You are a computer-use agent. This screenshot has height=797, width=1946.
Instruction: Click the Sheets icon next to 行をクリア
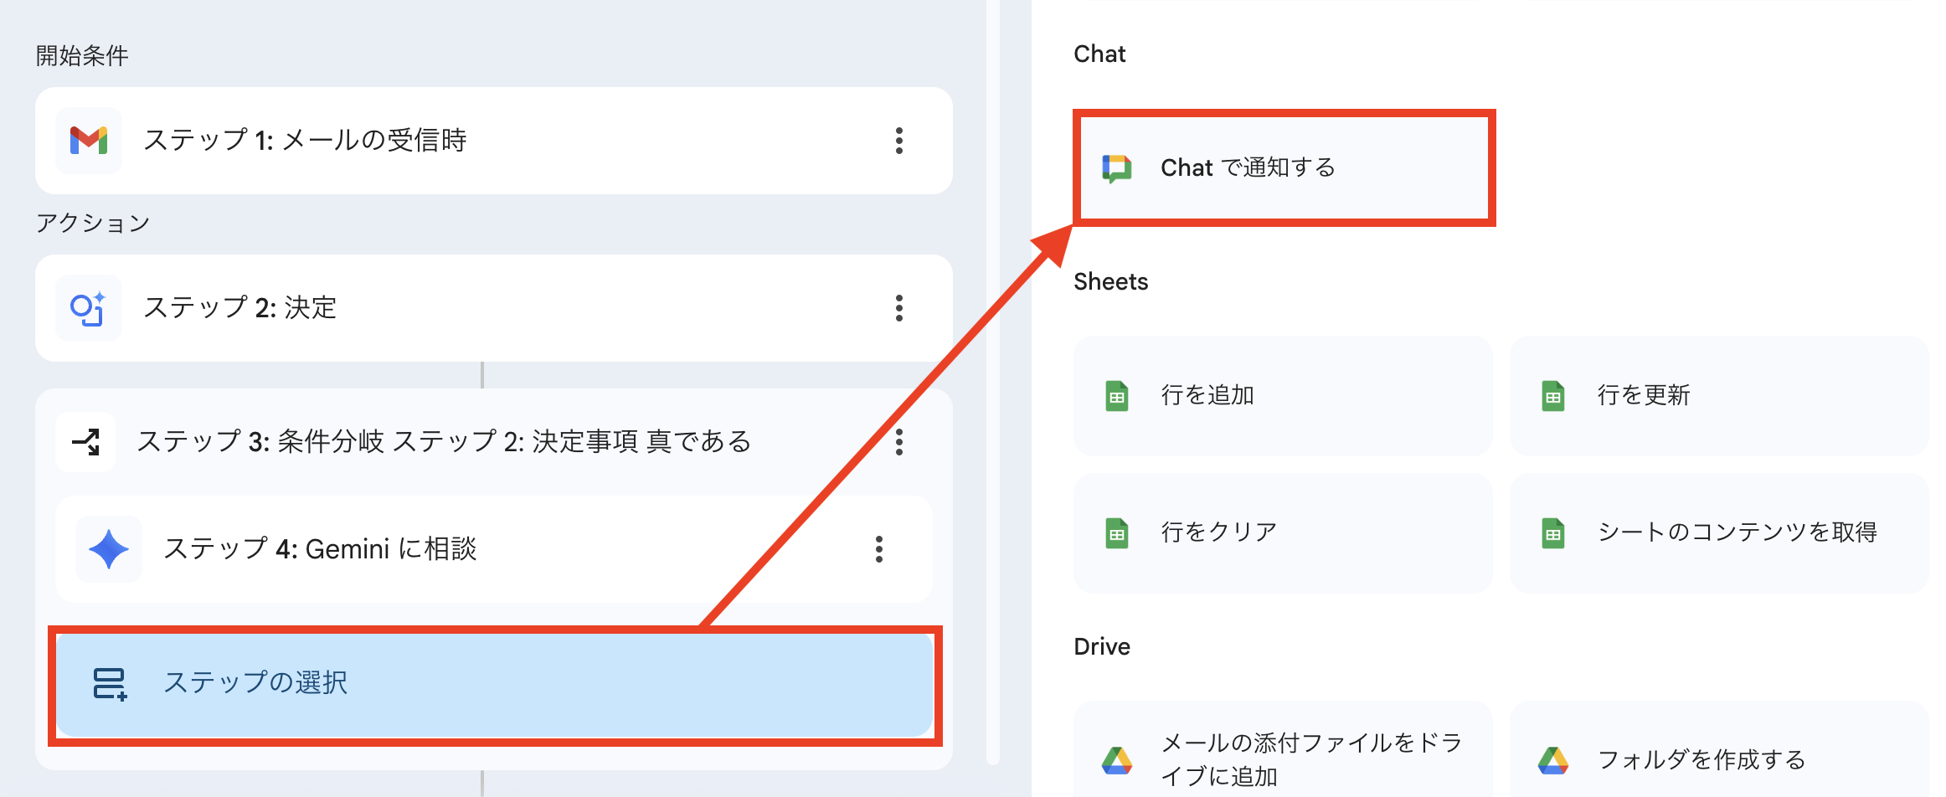[1117, 533]
